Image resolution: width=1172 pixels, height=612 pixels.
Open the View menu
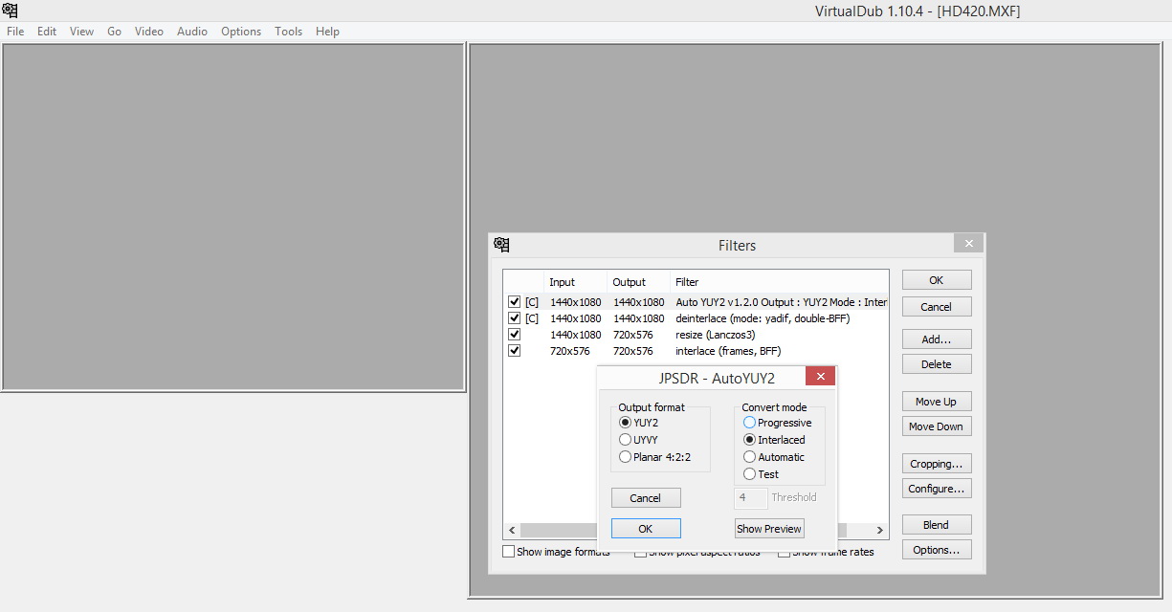[82, 32]
